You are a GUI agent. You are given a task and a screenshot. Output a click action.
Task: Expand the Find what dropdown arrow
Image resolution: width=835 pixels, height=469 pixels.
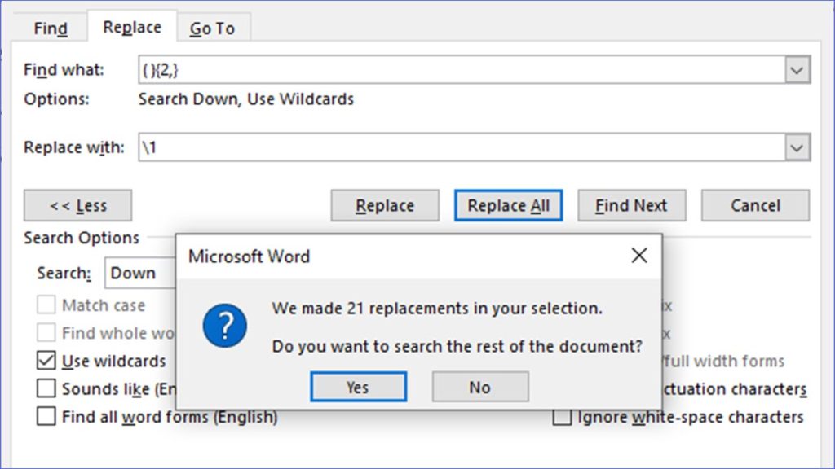797,71
